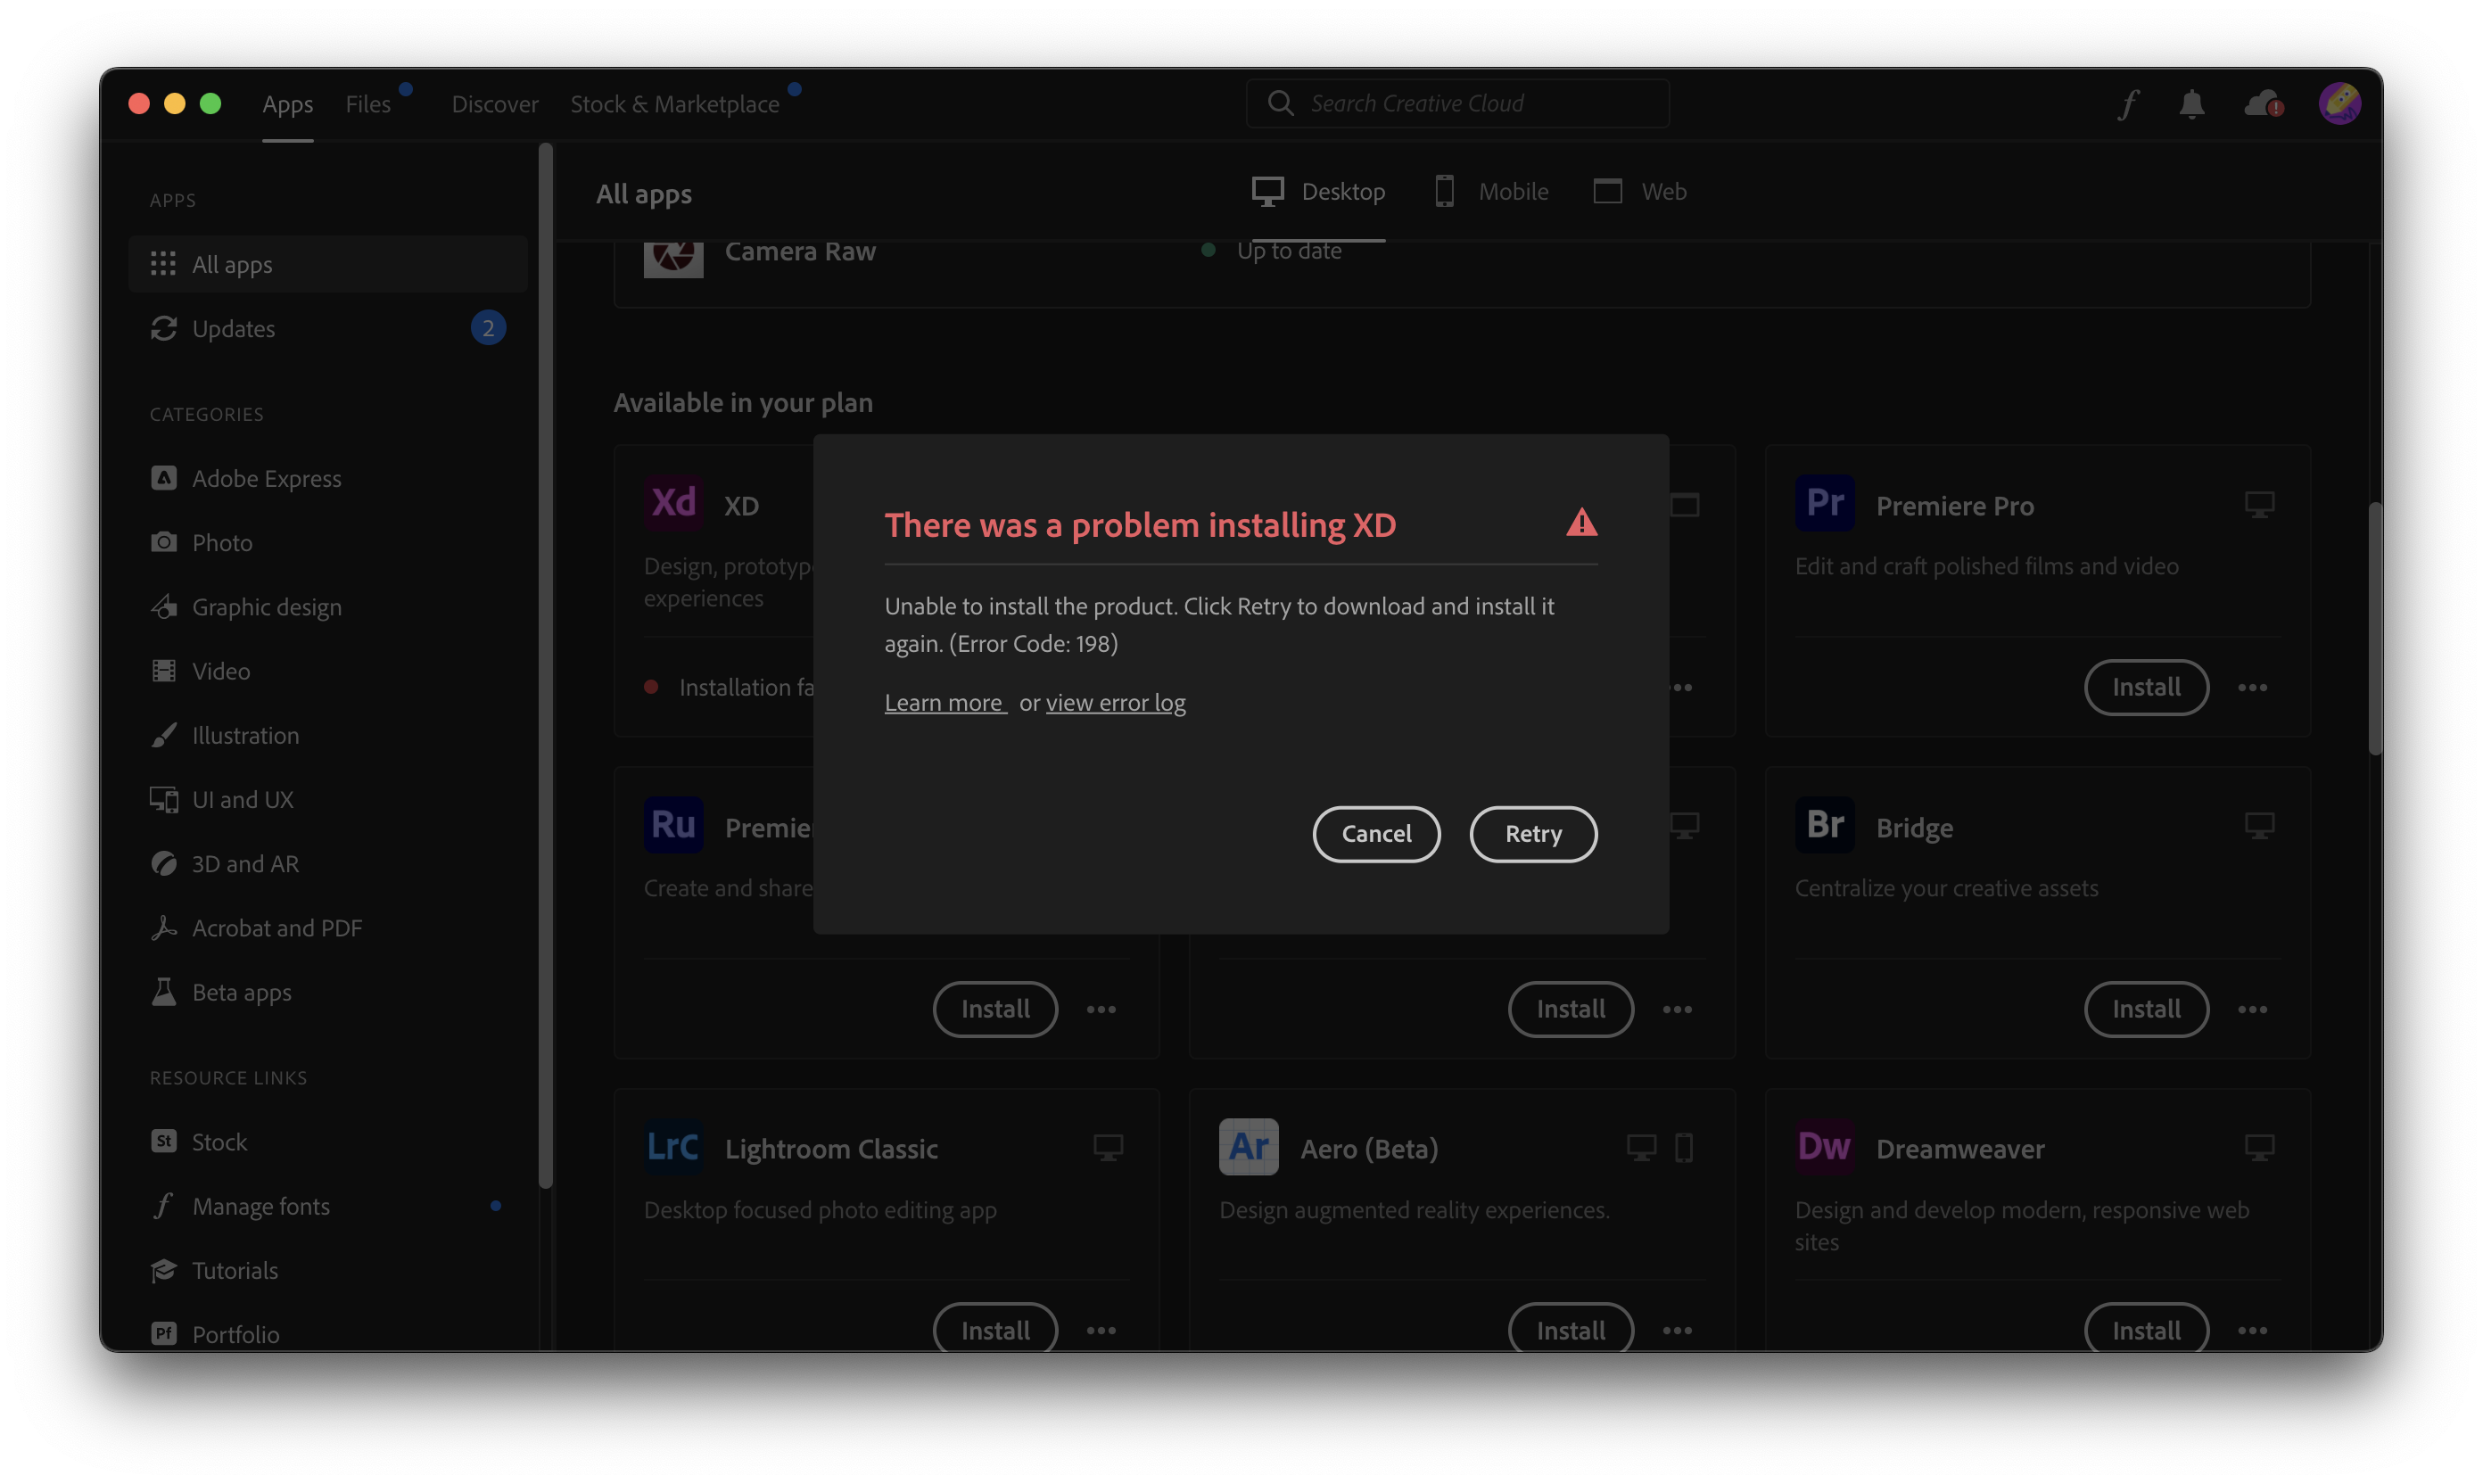Open the Beta apps category
2483x1484 pixels.
click(328, 992)
